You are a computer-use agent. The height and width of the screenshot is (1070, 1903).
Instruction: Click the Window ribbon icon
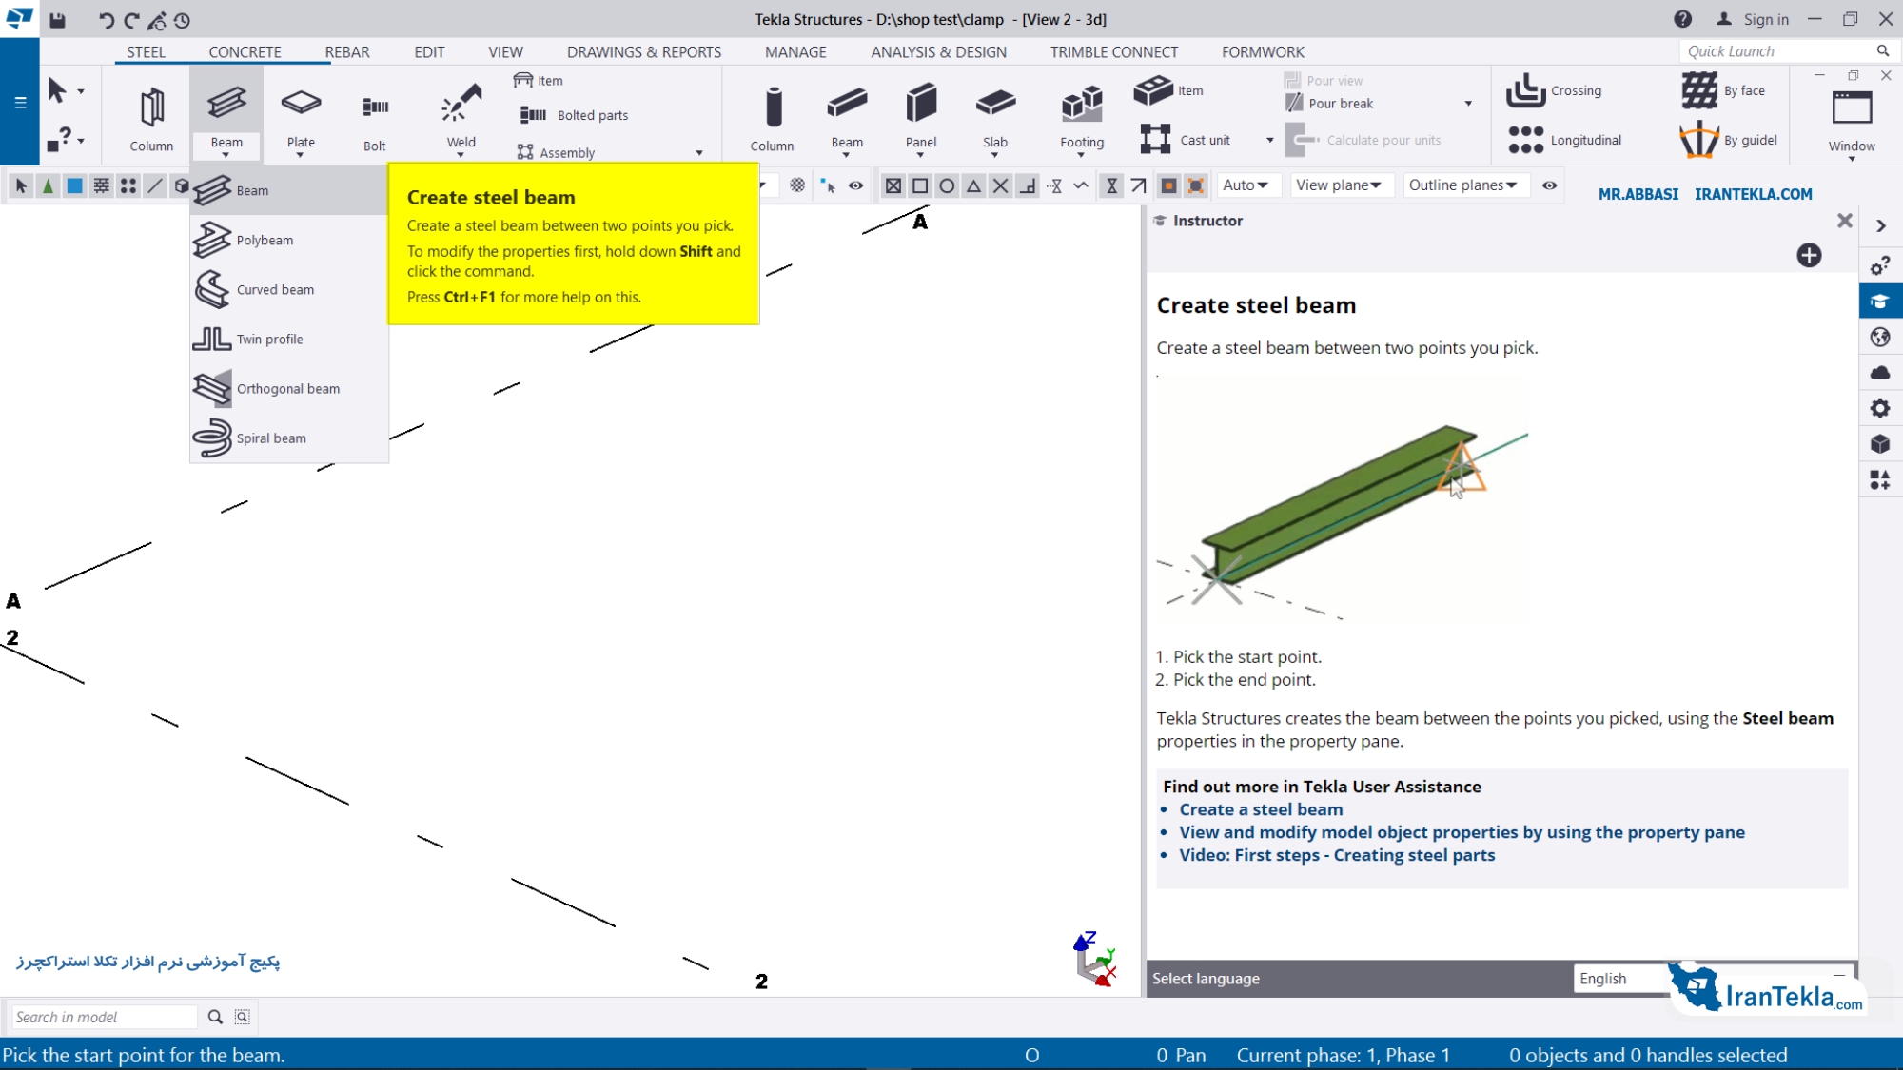[x=1852, y=108]
